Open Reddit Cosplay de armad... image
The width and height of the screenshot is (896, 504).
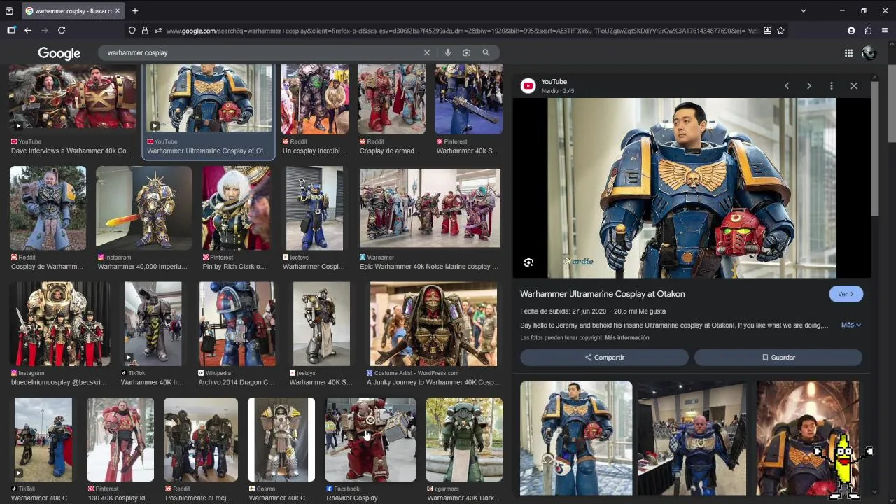pyautogui.click(x=391, y=99)
